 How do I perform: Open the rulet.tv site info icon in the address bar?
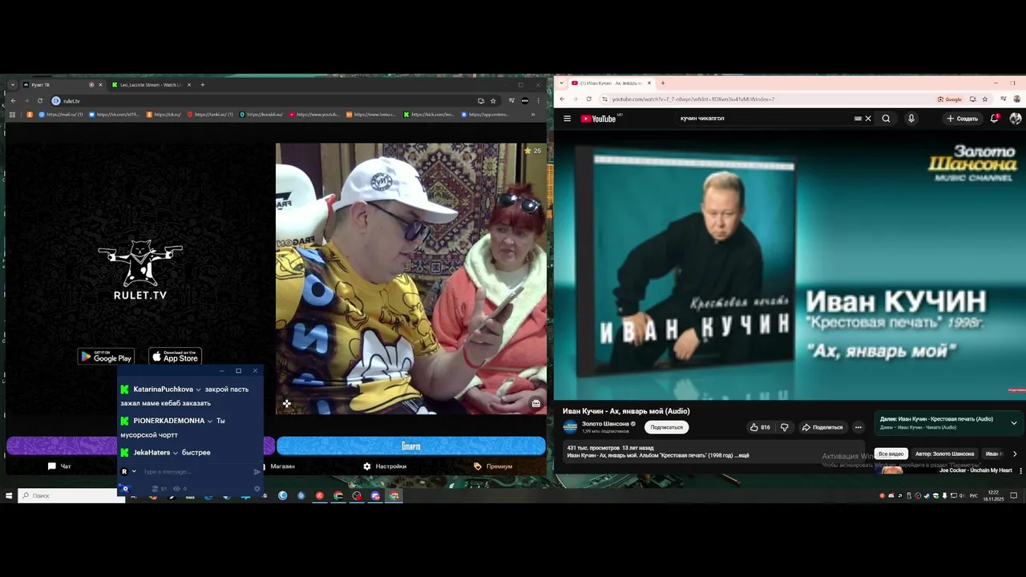[x=56, y=101]
